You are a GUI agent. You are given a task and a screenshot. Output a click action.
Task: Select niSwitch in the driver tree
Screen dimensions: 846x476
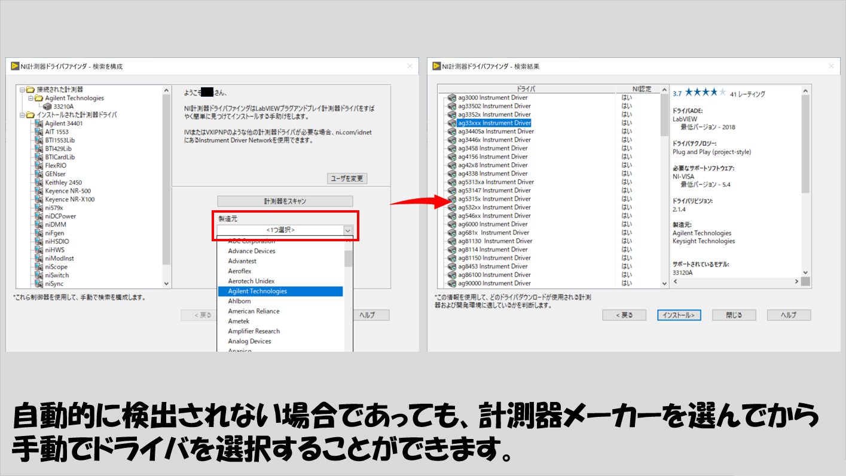(x=57, y=275)
